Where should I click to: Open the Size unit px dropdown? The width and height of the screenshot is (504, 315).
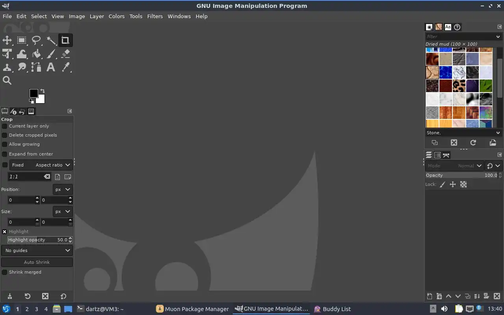[63, 211]
